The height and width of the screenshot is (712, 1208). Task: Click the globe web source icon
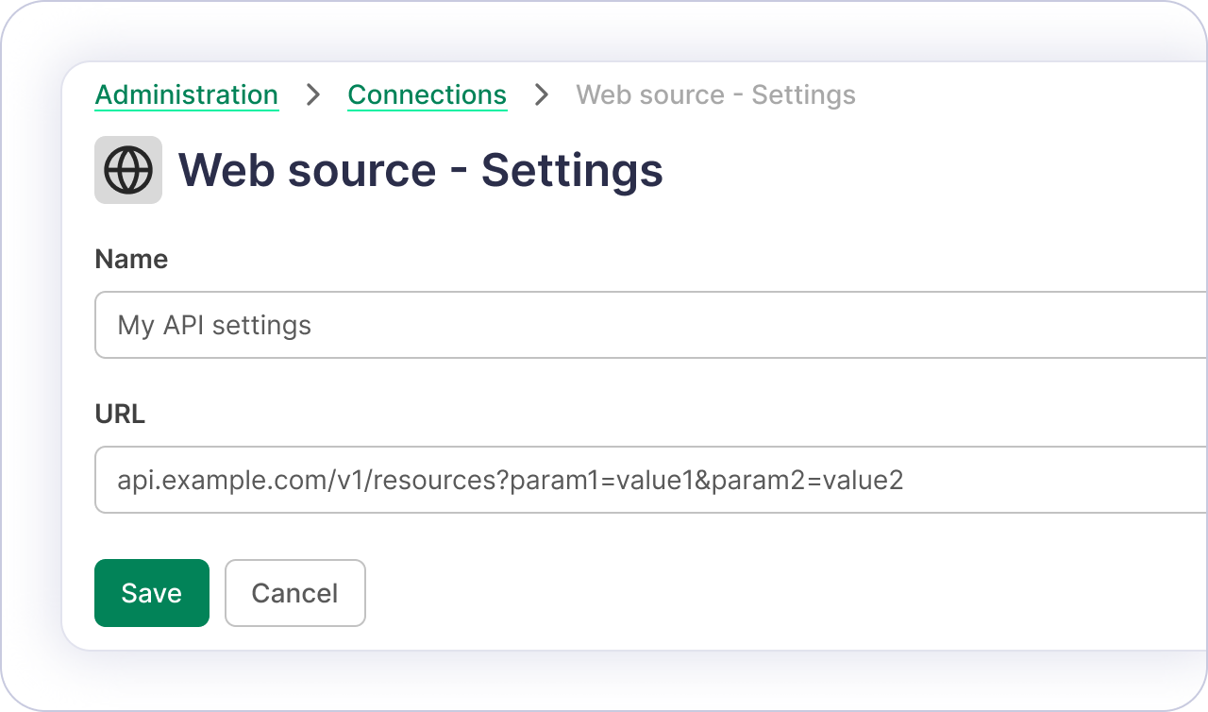point(128,170)
